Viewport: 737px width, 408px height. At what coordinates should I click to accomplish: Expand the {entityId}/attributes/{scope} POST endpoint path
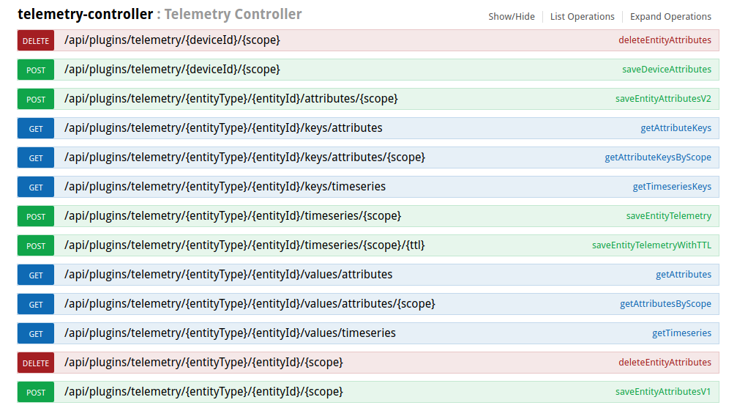231,99
